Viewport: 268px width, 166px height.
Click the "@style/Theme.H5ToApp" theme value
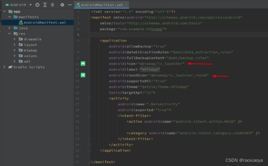[164, 87]
